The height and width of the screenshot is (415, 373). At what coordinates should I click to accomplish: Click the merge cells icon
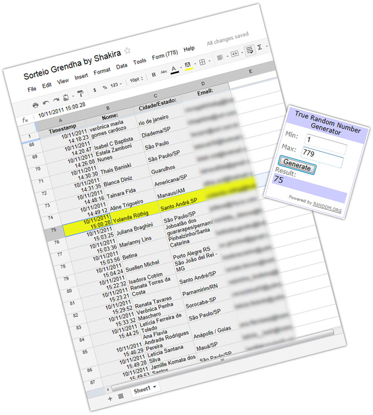tap(235, 54)
